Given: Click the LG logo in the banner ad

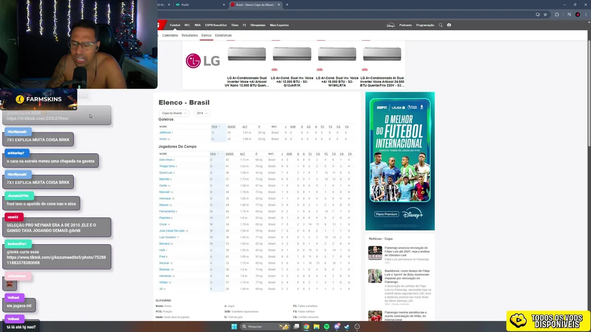Looking at the screenshot, I should (x=203, y=60).
